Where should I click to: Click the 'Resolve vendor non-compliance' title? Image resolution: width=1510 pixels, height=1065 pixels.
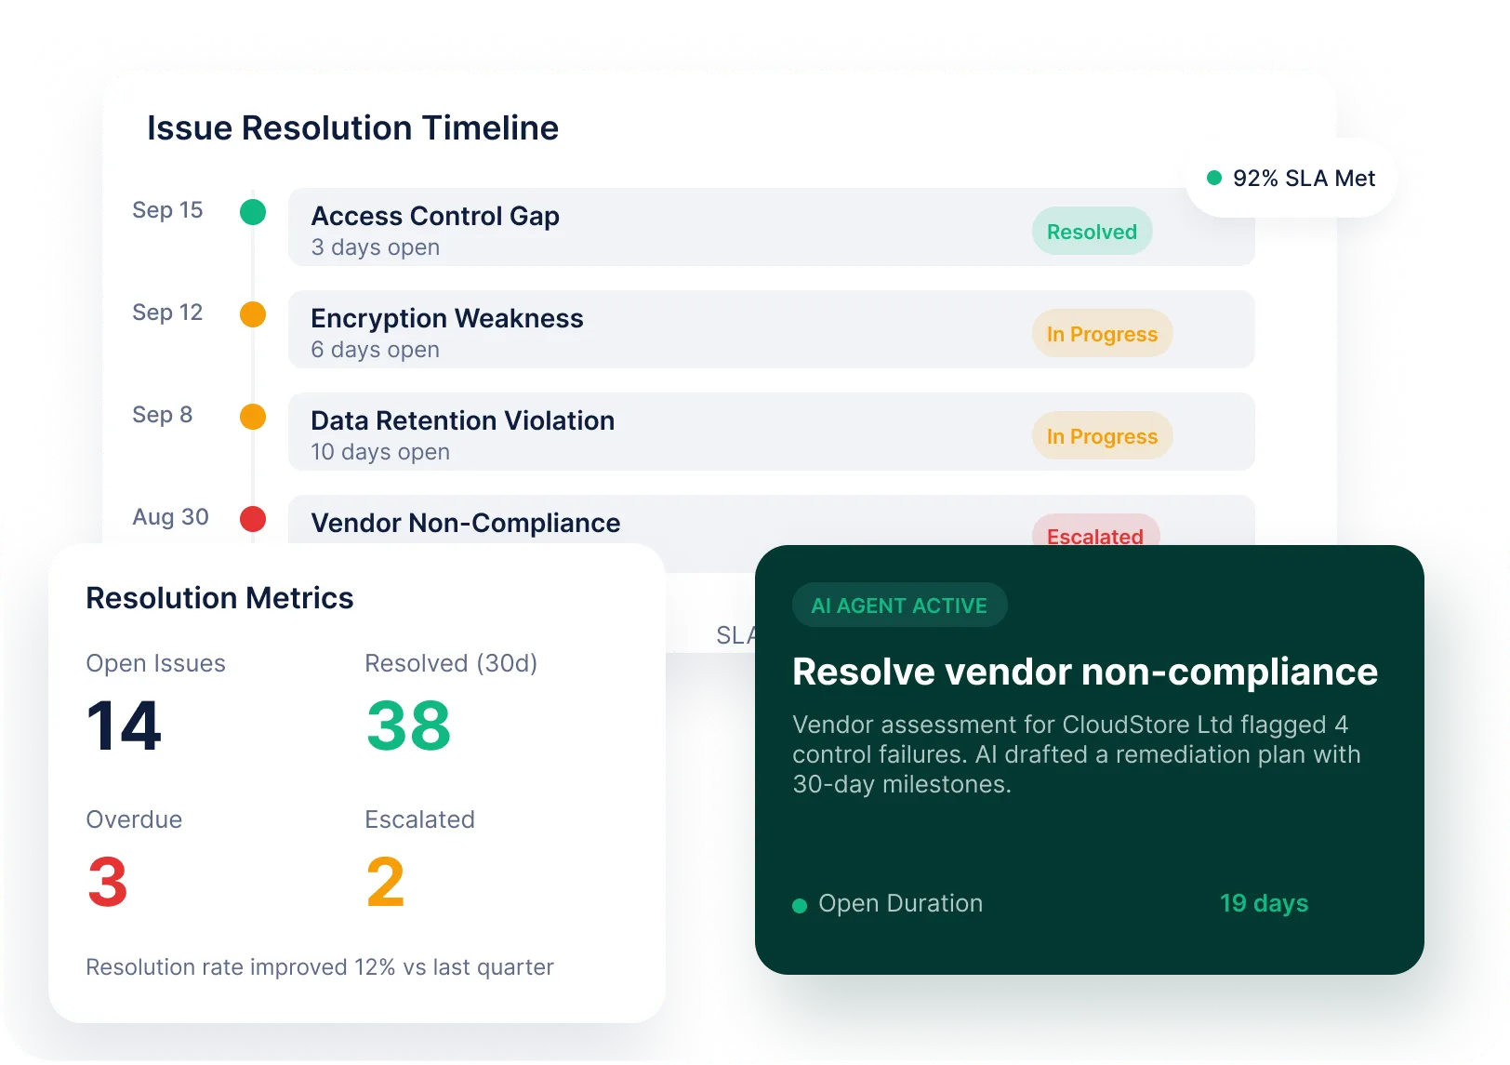[1085, 672]
